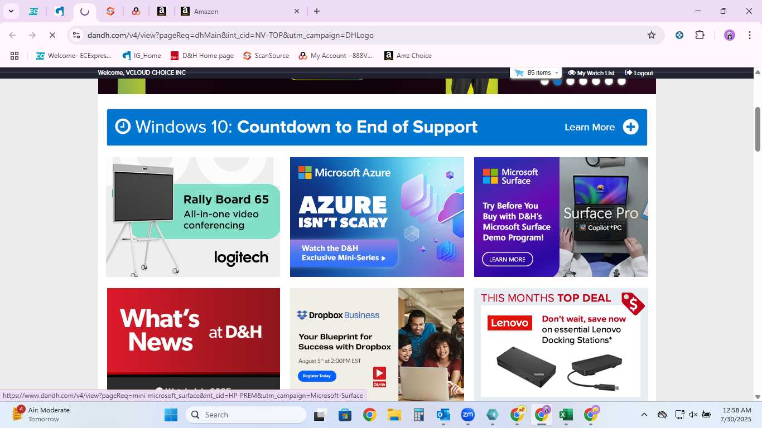Open ScanSource bookmark

(x=266, y=56)
